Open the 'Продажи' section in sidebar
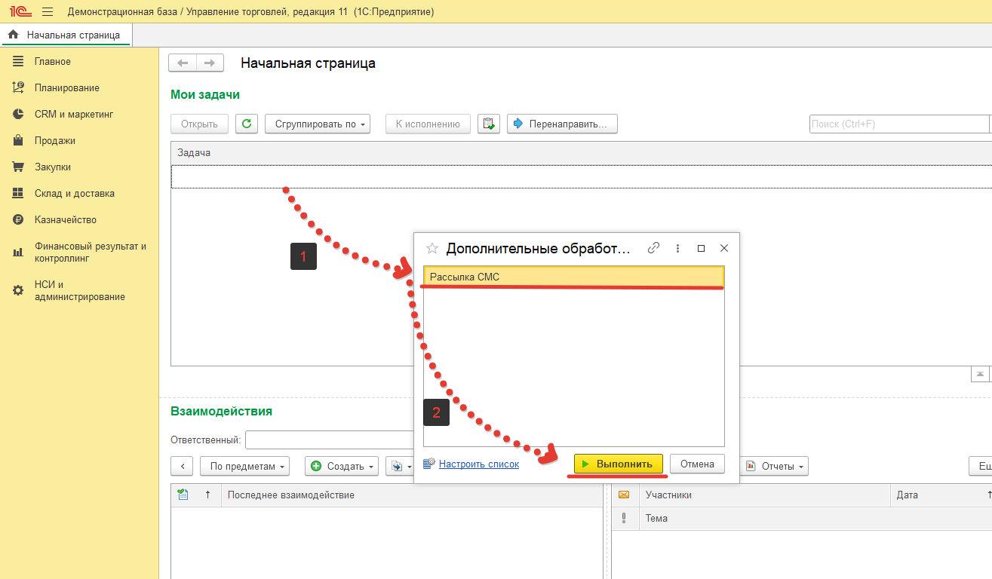Viewport: 992px width, 579px height. click(54, 141)
